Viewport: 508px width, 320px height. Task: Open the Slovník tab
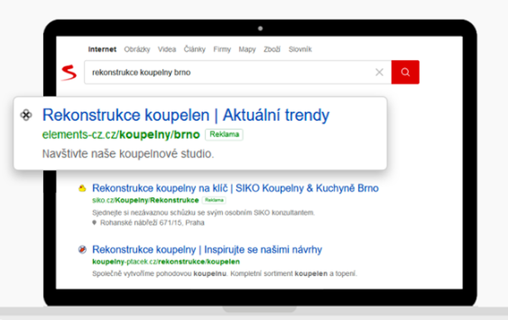300,49
